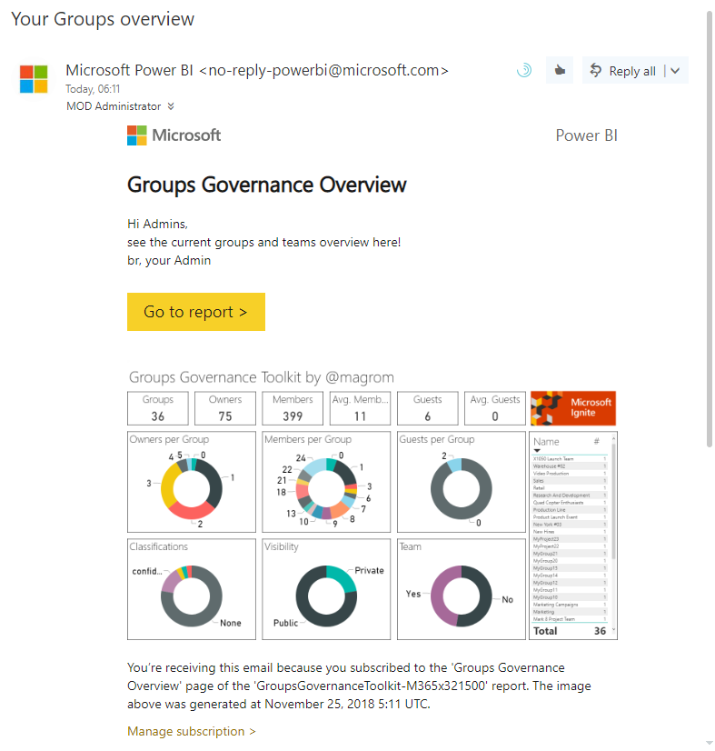Click the Microsoft wordmark logo in email body
715x751 pixels.
click(x=174, y=135)
